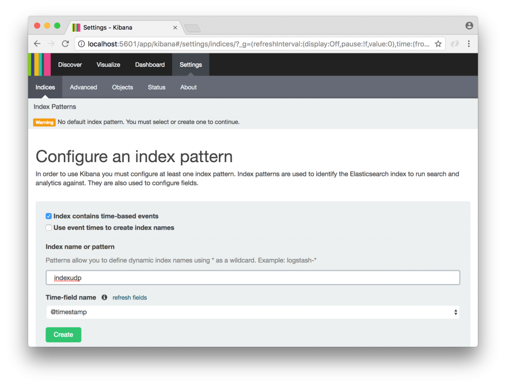Click the browser address bar URL
Image resolution: width=506 pixels, height=387 pixels.
pyautogui.click(x=258, y=44)
